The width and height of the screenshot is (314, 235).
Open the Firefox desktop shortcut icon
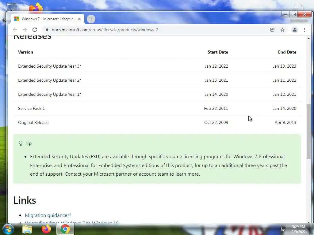[x=36, y=7]
